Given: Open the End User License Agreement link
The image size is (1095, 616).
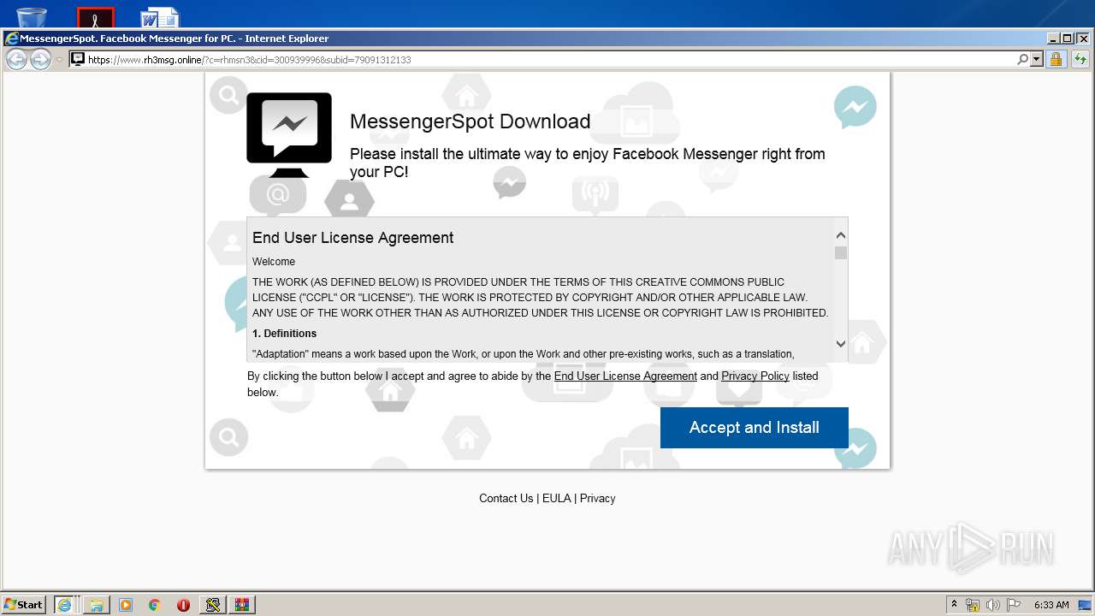Looking at the screenshot, I should pos(625,376).
